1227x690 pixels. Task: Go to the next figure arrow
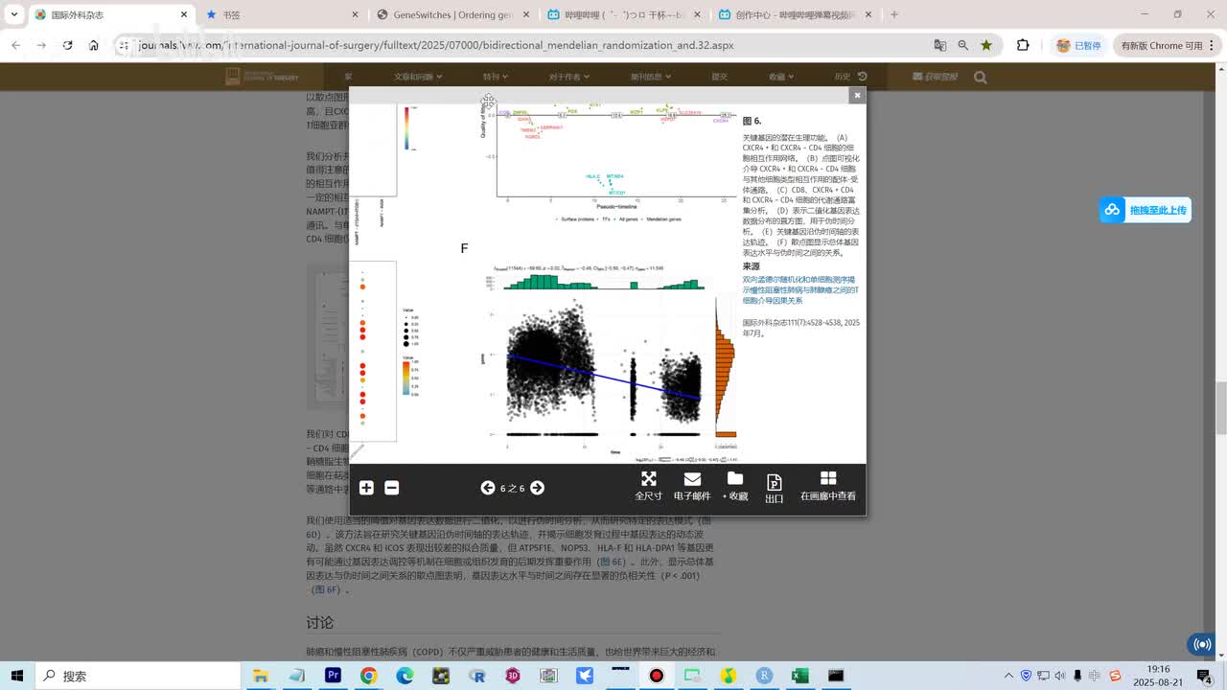537,488
